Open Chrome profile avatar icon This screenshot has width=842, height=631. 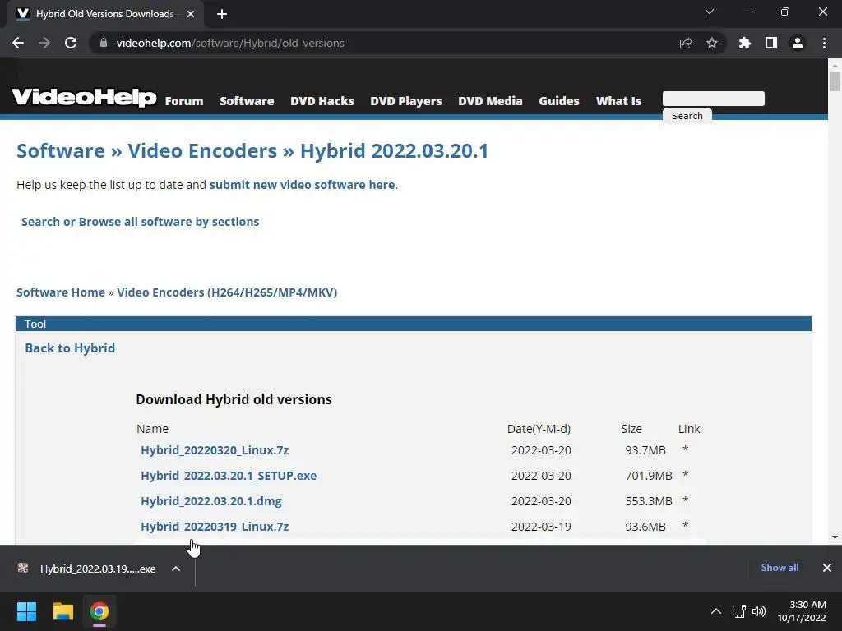[798, 43]
